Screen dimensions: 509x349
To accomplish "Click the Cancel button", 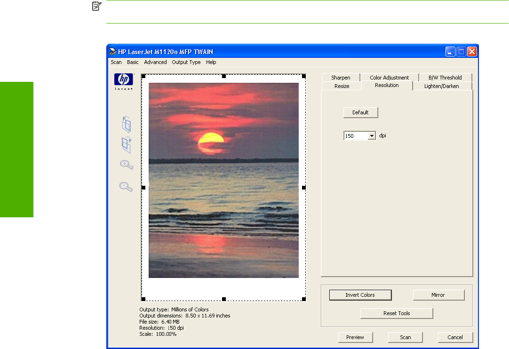I will pyautogui.click(x=455, y=337).
